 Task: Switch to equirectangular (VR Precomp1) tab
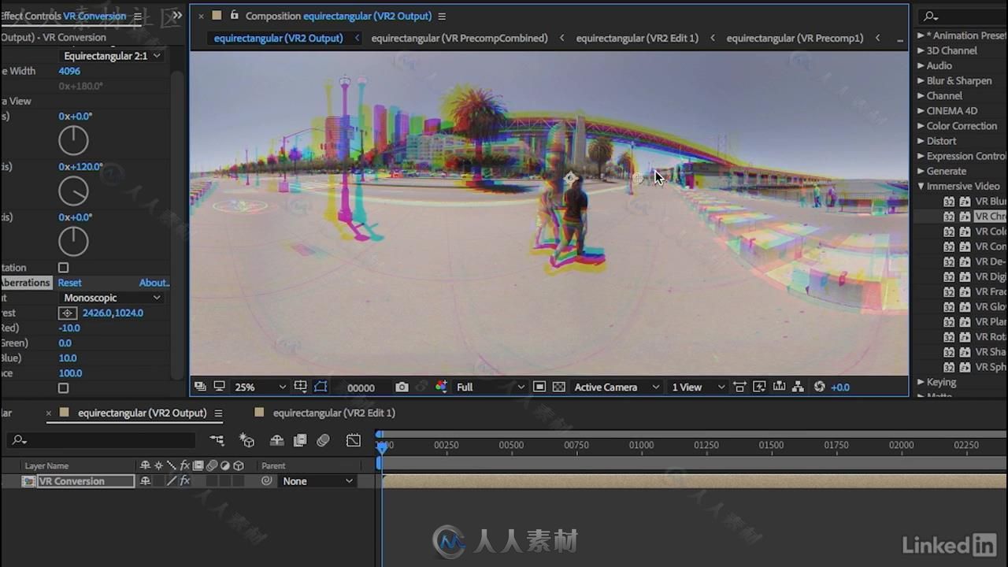(x=795, y=38)
